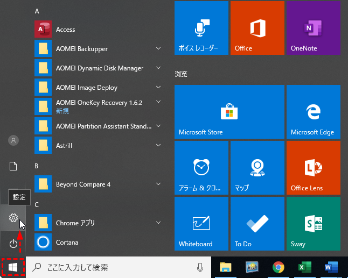Open the OneNote tile

313,28
